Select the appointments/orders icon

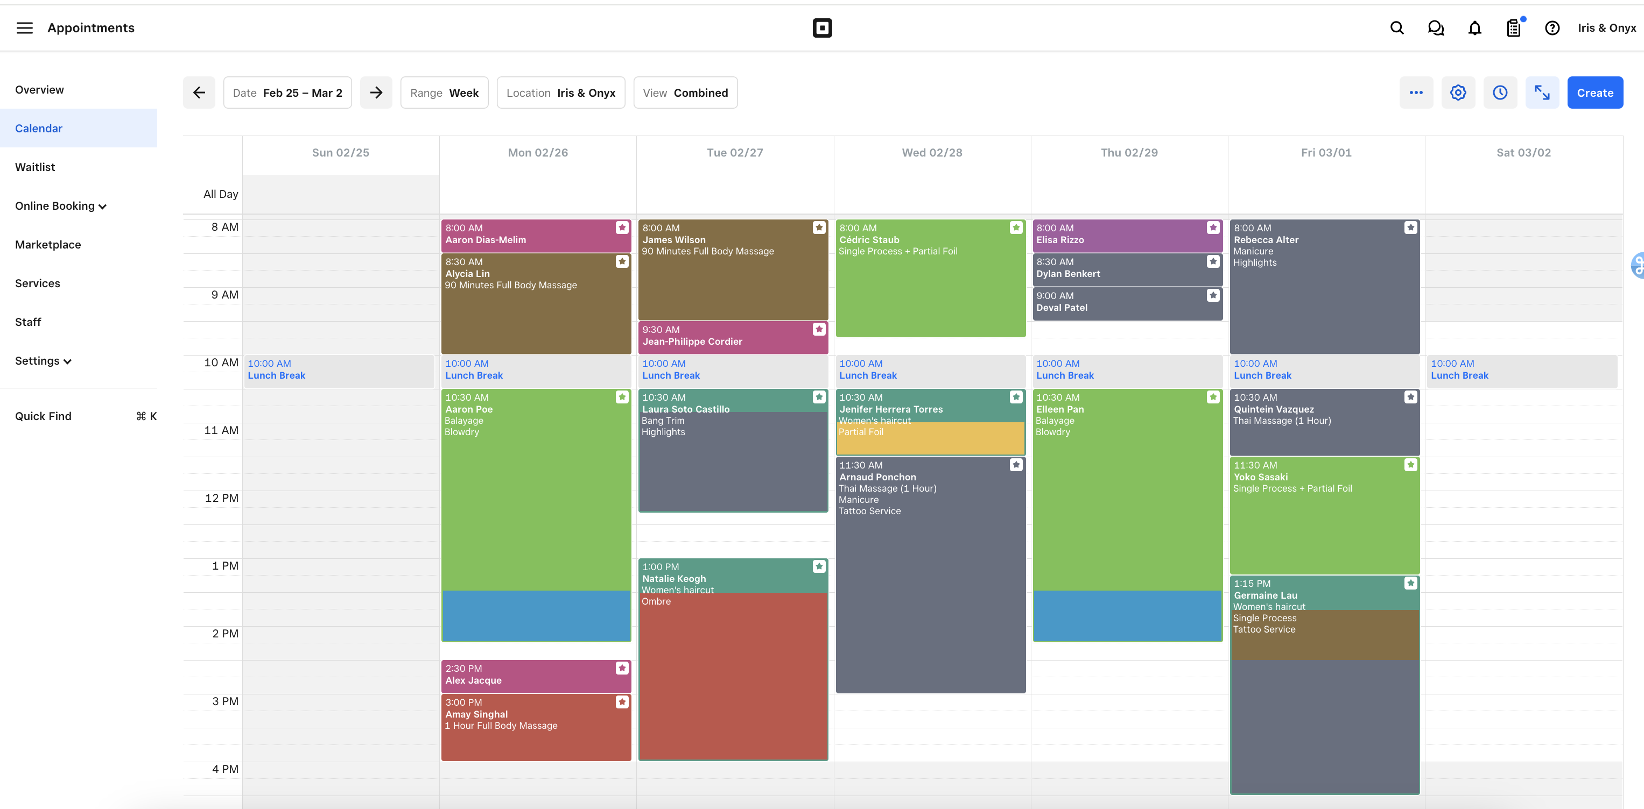click(1513, 27)
